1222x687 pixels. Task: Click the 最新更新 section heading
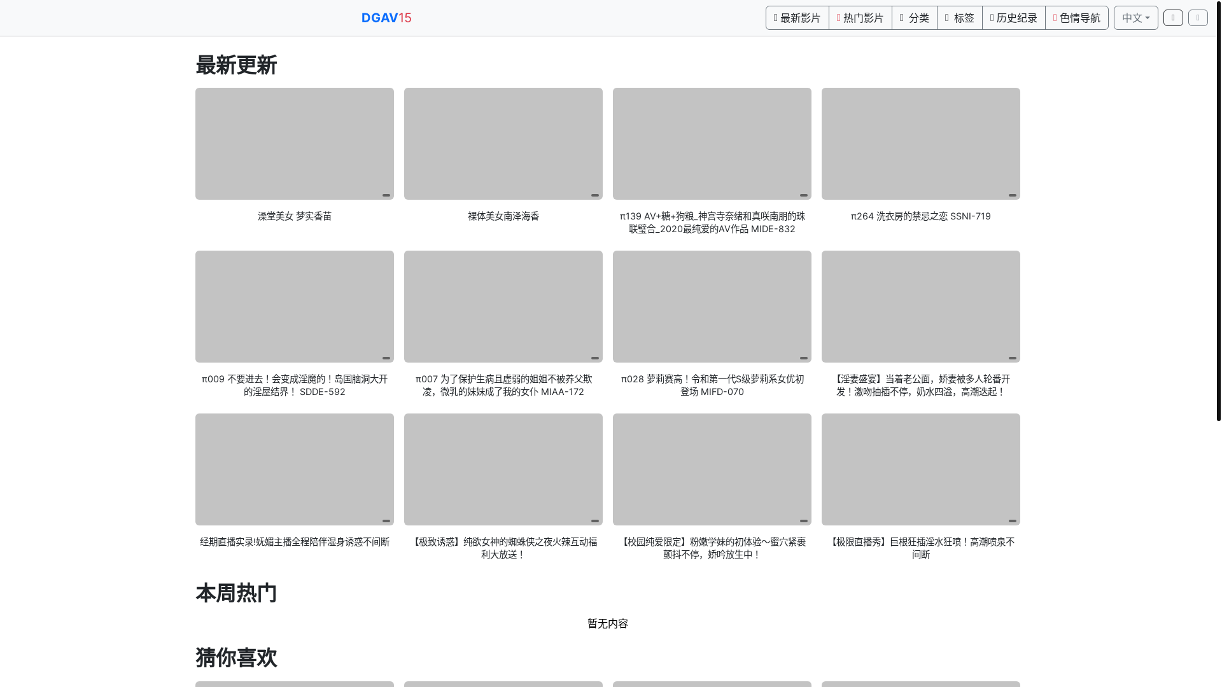(236, 65)
